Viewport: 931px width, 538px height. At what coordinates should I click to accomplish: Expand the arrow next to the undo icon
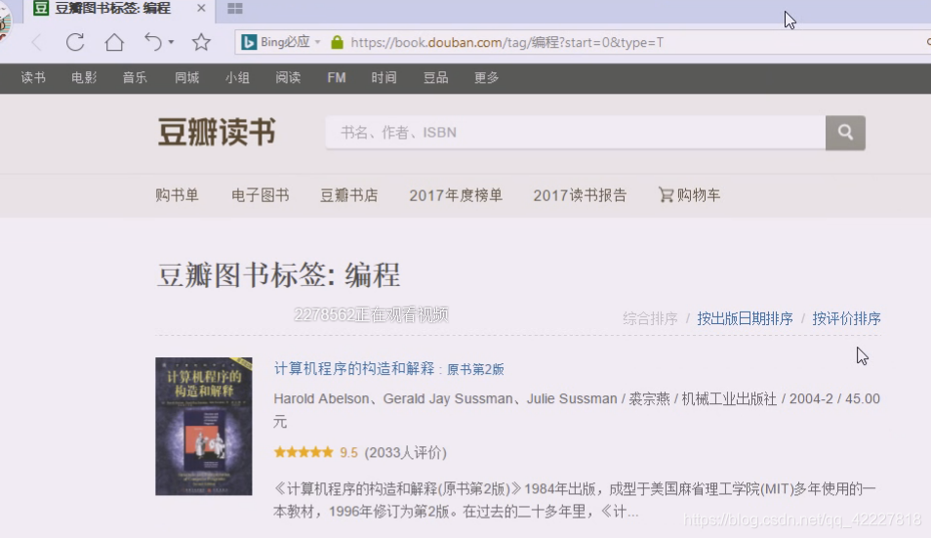pos(171,42)
